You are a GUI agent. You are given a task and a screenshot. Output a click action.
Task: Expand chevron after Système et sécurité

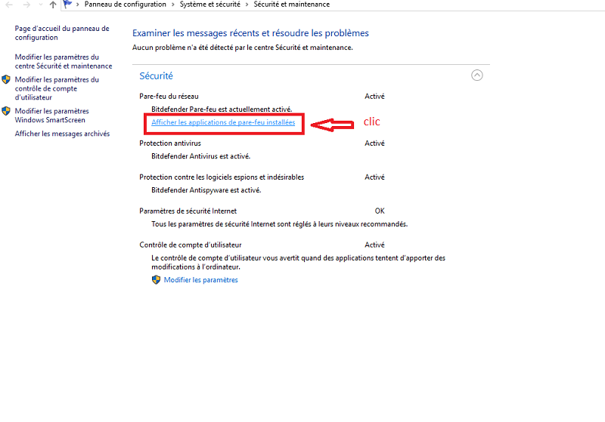tap(247, 5)
